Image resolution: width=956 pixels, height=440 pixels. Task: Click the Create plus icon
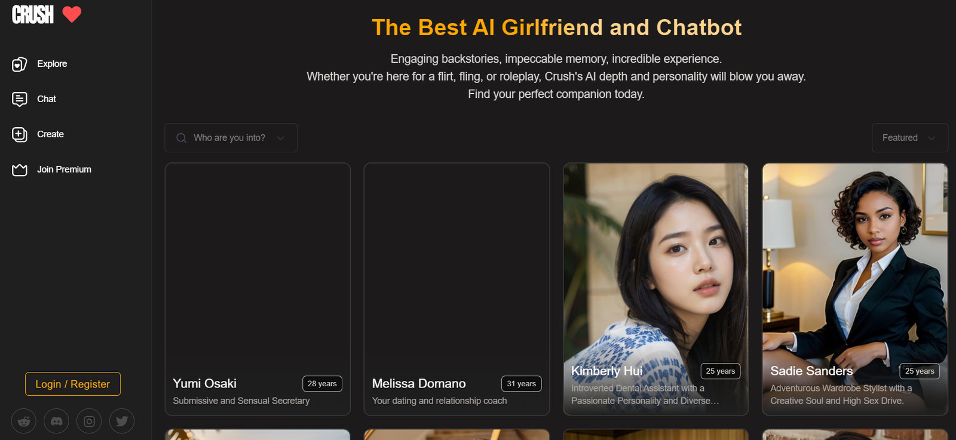20,134
